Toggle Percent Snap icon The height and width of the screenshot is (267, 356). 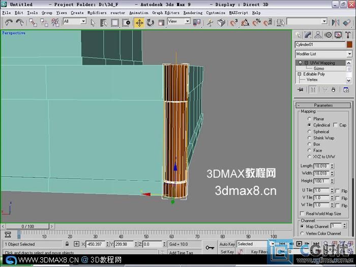point(256,22)
